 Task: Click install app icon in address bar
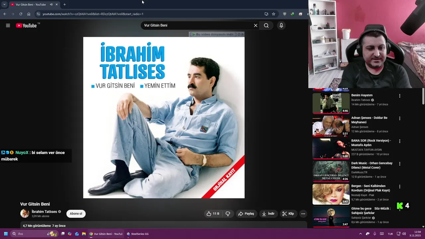click(266, 14)
